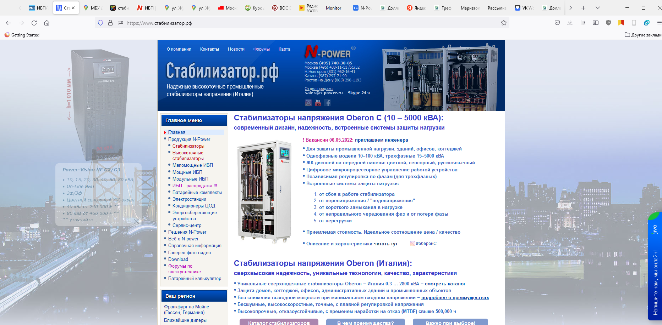This screenshot has height=325, width=662.
Task: Open Батарейный калькулятор link
Action: pyautogui.click(x=195, y=278)
